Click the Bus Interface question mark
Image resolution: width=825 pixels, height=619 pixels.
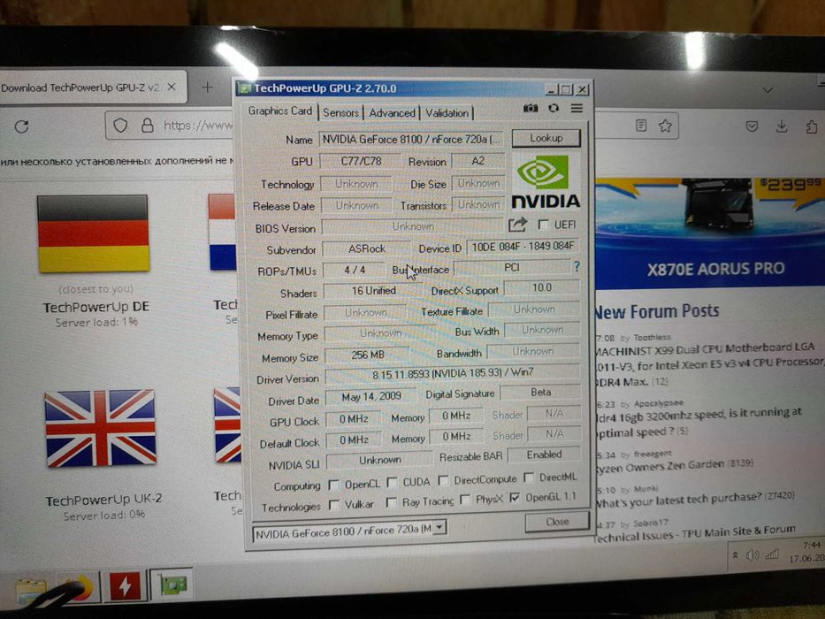[577, 267]
